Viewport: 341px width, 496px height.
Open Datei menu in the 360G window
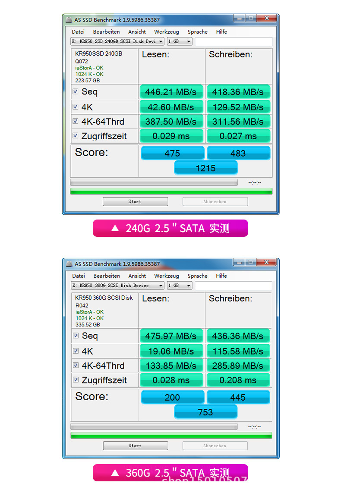79,276
